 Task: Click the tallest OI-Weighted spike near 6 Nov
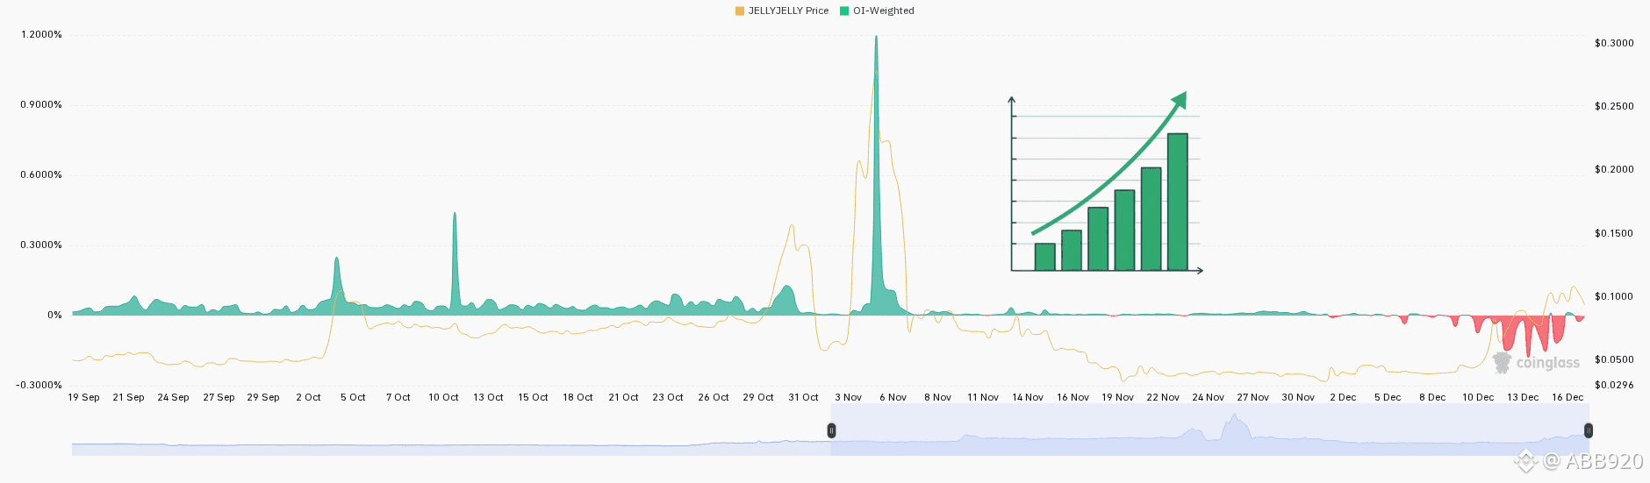point(876,175)
